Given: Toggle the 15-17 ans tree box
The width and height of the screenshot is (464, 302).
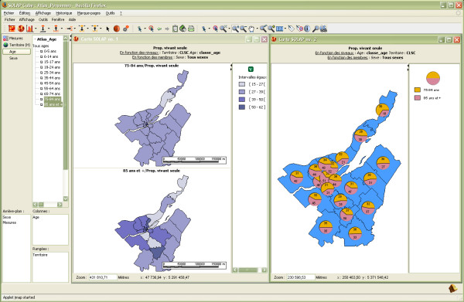Looking at the screenshot, I should [42, 62].
